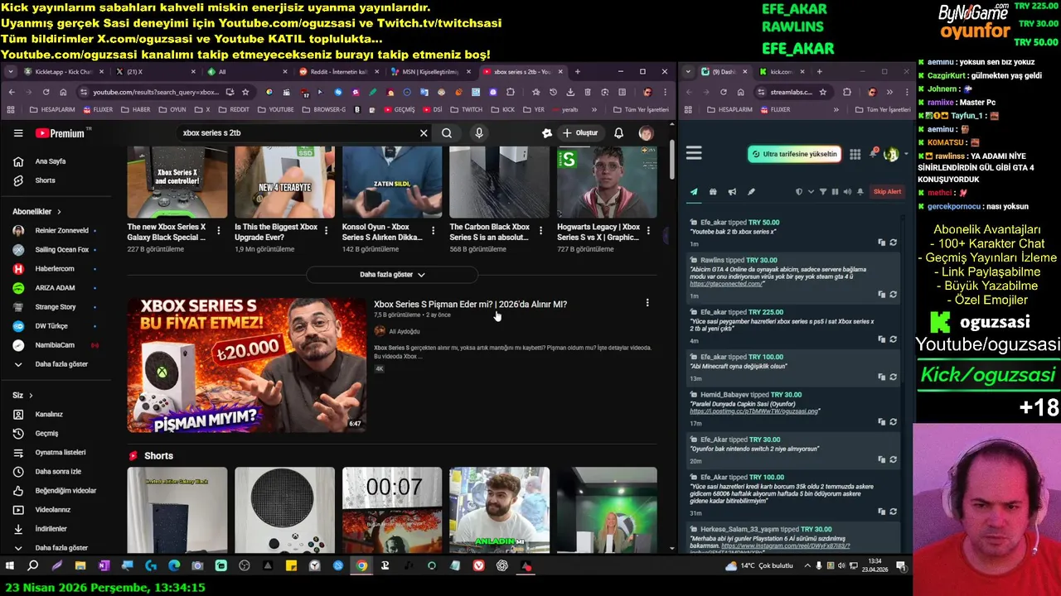Image resolution: width=1061 pixels, height=596 pixels.
Task: Open the NamibiaCam subscription channel
Action: (56, 345)
